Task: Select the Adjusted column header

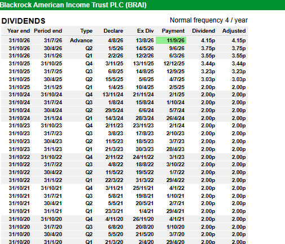Action: 234,31
